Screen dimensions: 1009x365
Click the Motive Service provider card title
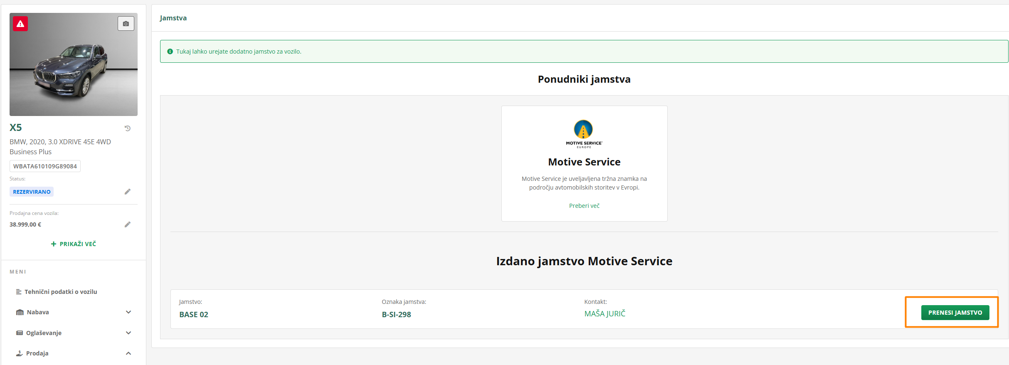584,162
